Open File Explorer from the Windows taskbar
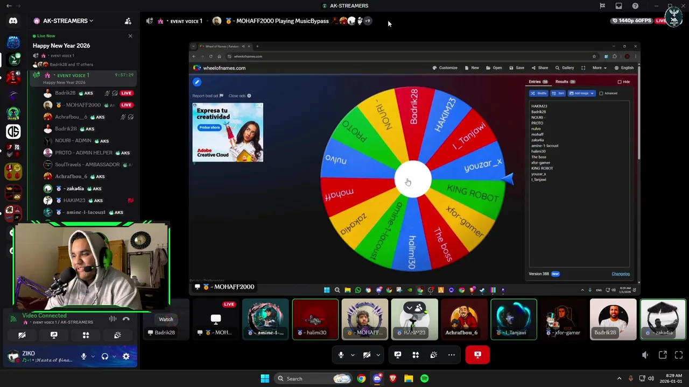 409,378
